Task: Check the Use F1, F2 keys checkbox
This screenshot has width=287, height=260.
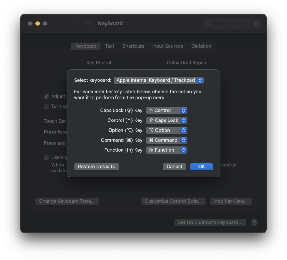Action: point(47,157)
